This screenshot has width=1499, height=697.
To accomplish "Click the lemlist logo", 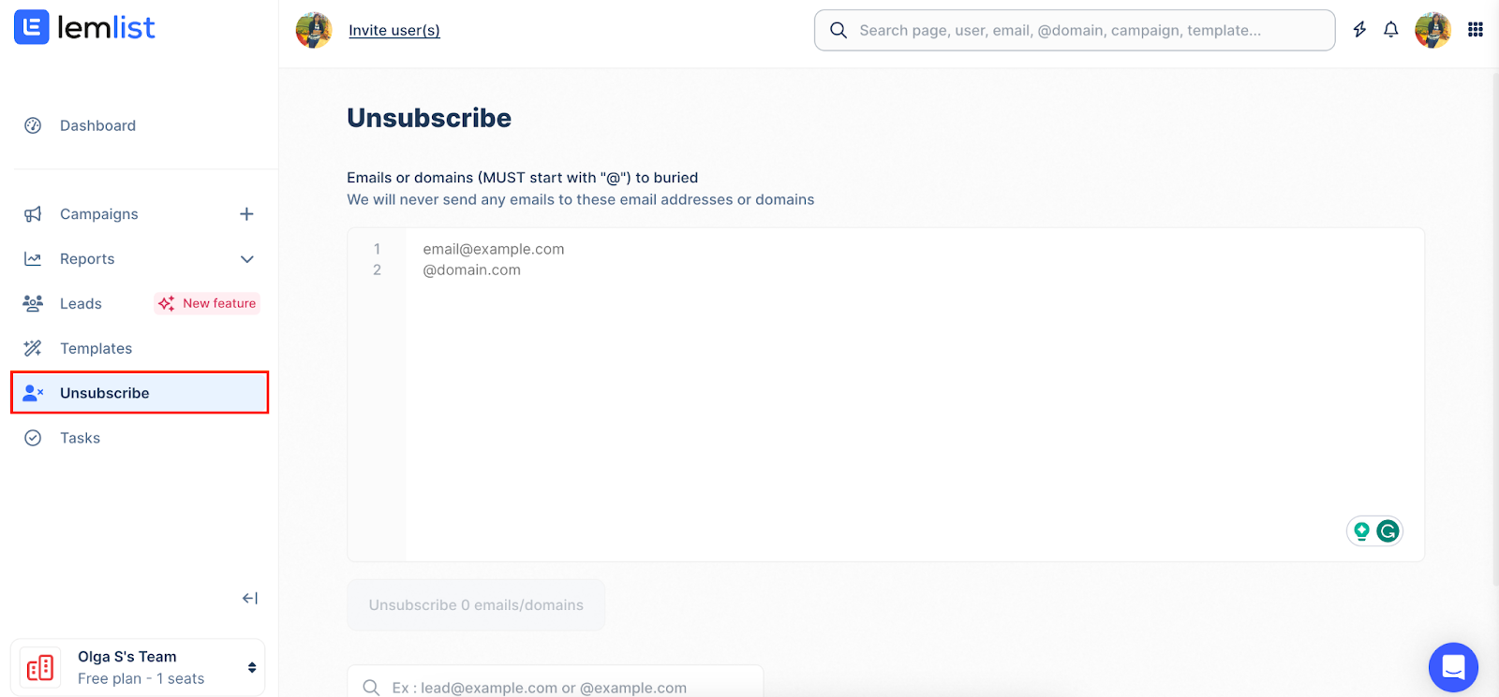I will [x=84, y=28].
